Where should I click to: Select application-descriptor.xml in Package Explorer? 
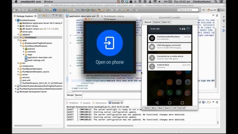coord(38,57)
